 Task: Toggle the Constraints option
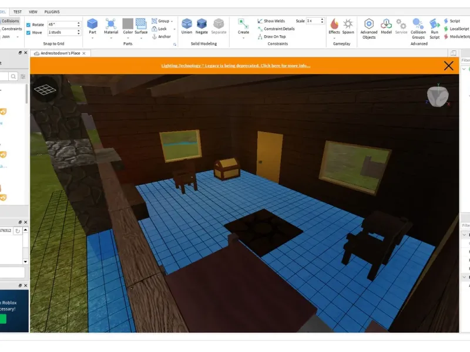[x=11, y=29]
